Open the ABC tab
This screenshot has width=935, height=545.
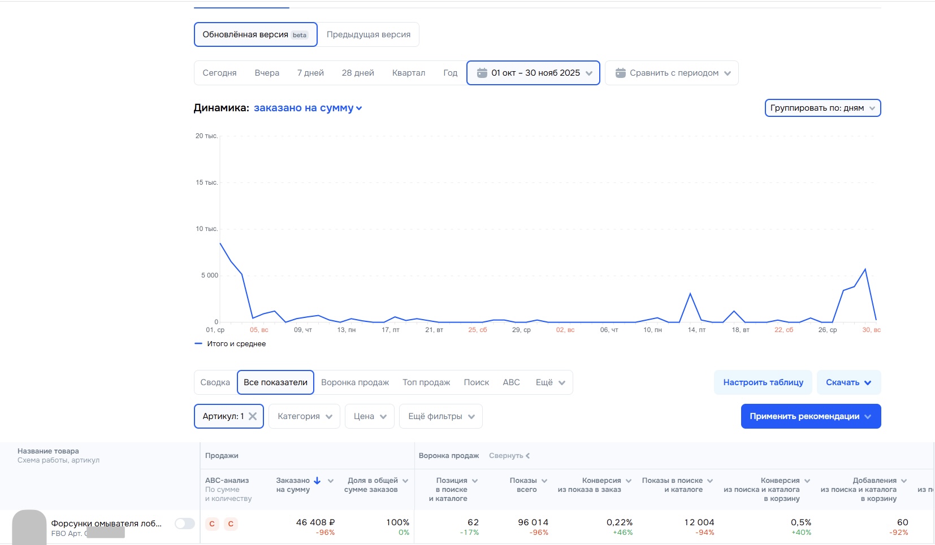511,382
